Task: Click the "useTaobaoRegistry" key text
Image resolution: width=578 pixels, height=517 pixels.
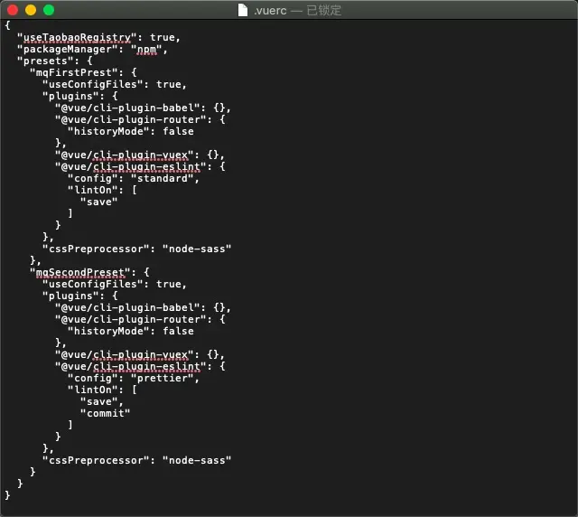Action: point(77,38)
